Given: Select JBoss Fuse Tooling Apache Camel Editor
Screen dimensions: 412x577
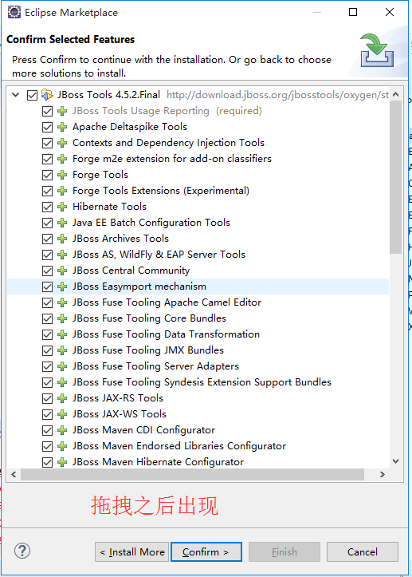Looking at the screenshot, I should click(167, 302).
